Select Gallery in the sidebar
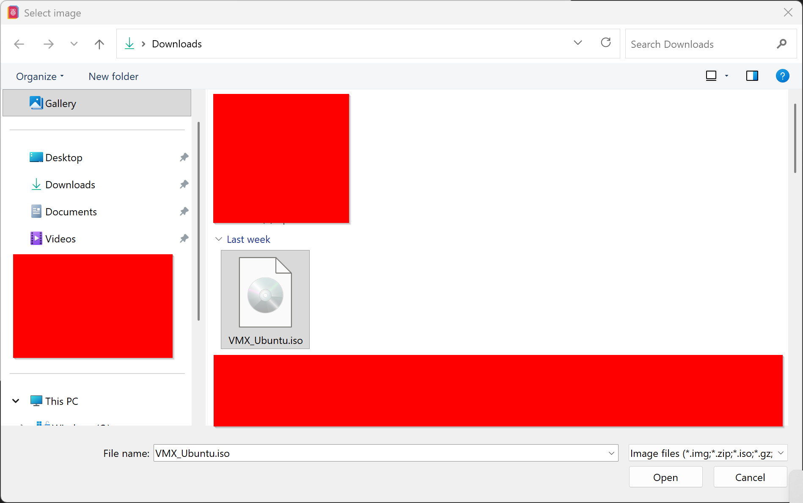Image resolution: width=803 pixels, height=503 pixels. (x=60, y=103)
